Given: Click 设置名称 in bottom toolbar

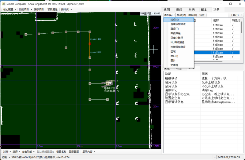Looking at the screenshot, I should click(61, 152).
